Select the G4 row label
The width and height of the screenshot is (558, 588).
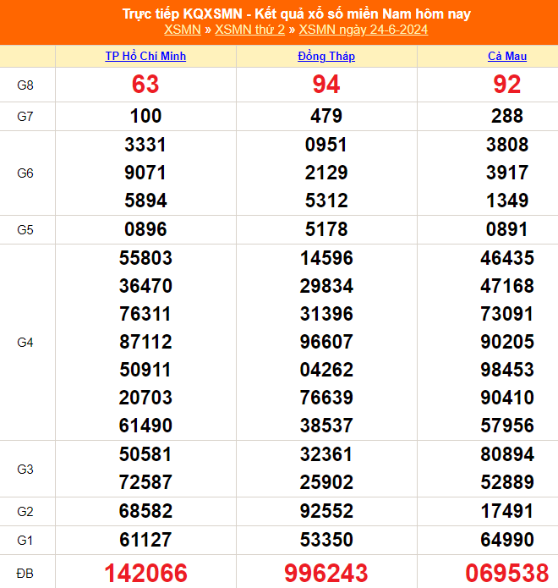pos(25,342)
